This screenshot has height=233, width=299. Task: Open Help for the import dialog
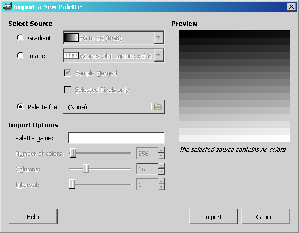tap(33, 217)
